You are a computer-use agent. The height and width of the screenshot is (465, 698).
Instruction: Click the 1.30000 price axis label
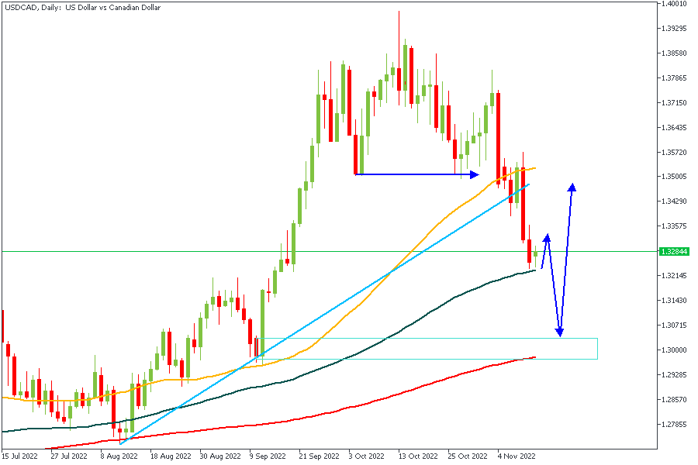point(674,350)
